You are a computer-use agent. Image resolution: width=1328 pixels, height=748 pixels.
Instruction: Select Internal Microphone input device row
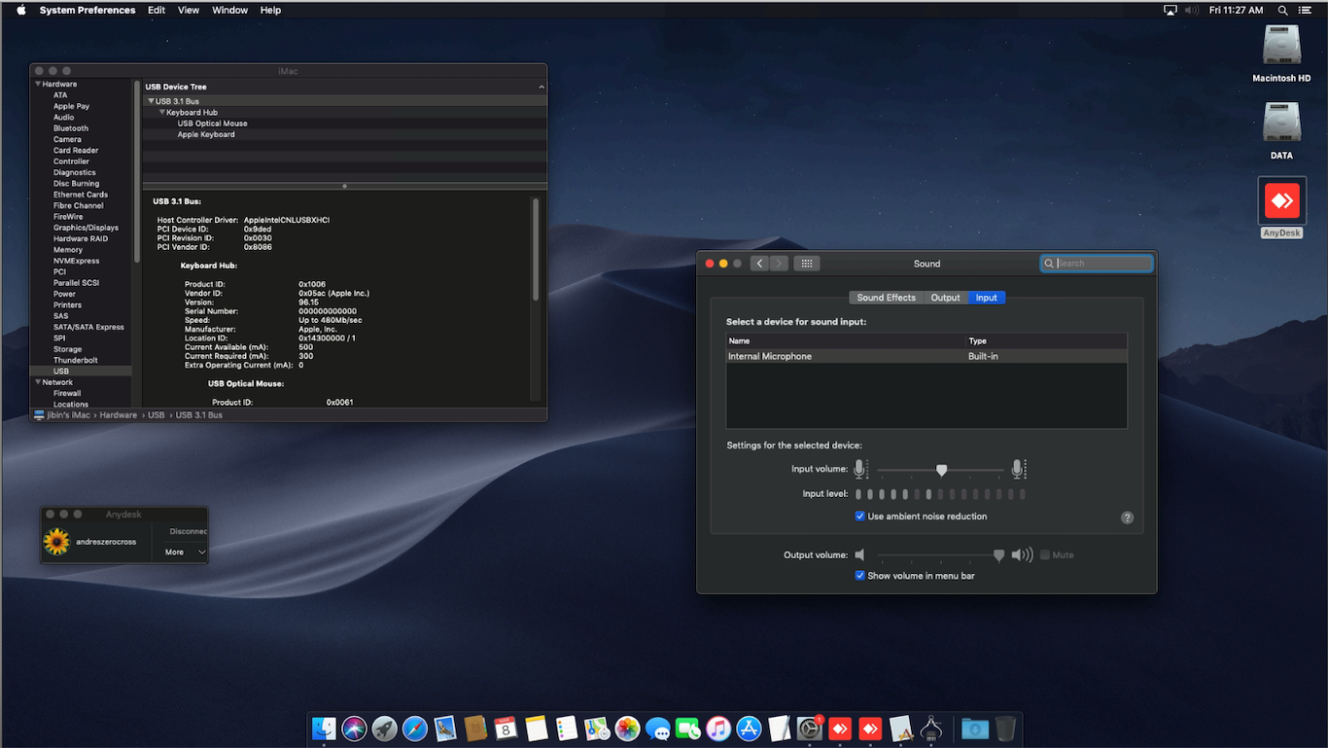coord(926,356)
